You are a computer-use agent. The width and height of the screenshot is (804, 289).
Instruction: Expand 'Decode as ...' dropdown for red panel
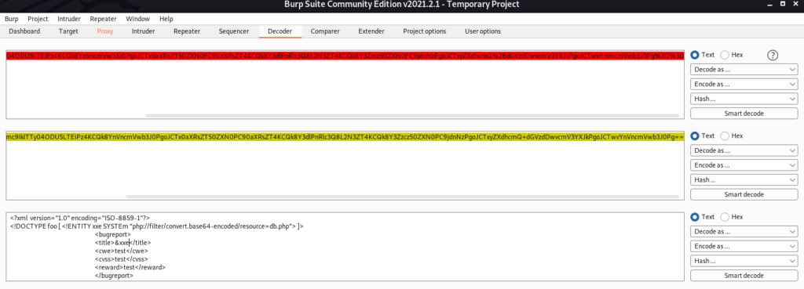pyautogui.click(x=744, y=69)
